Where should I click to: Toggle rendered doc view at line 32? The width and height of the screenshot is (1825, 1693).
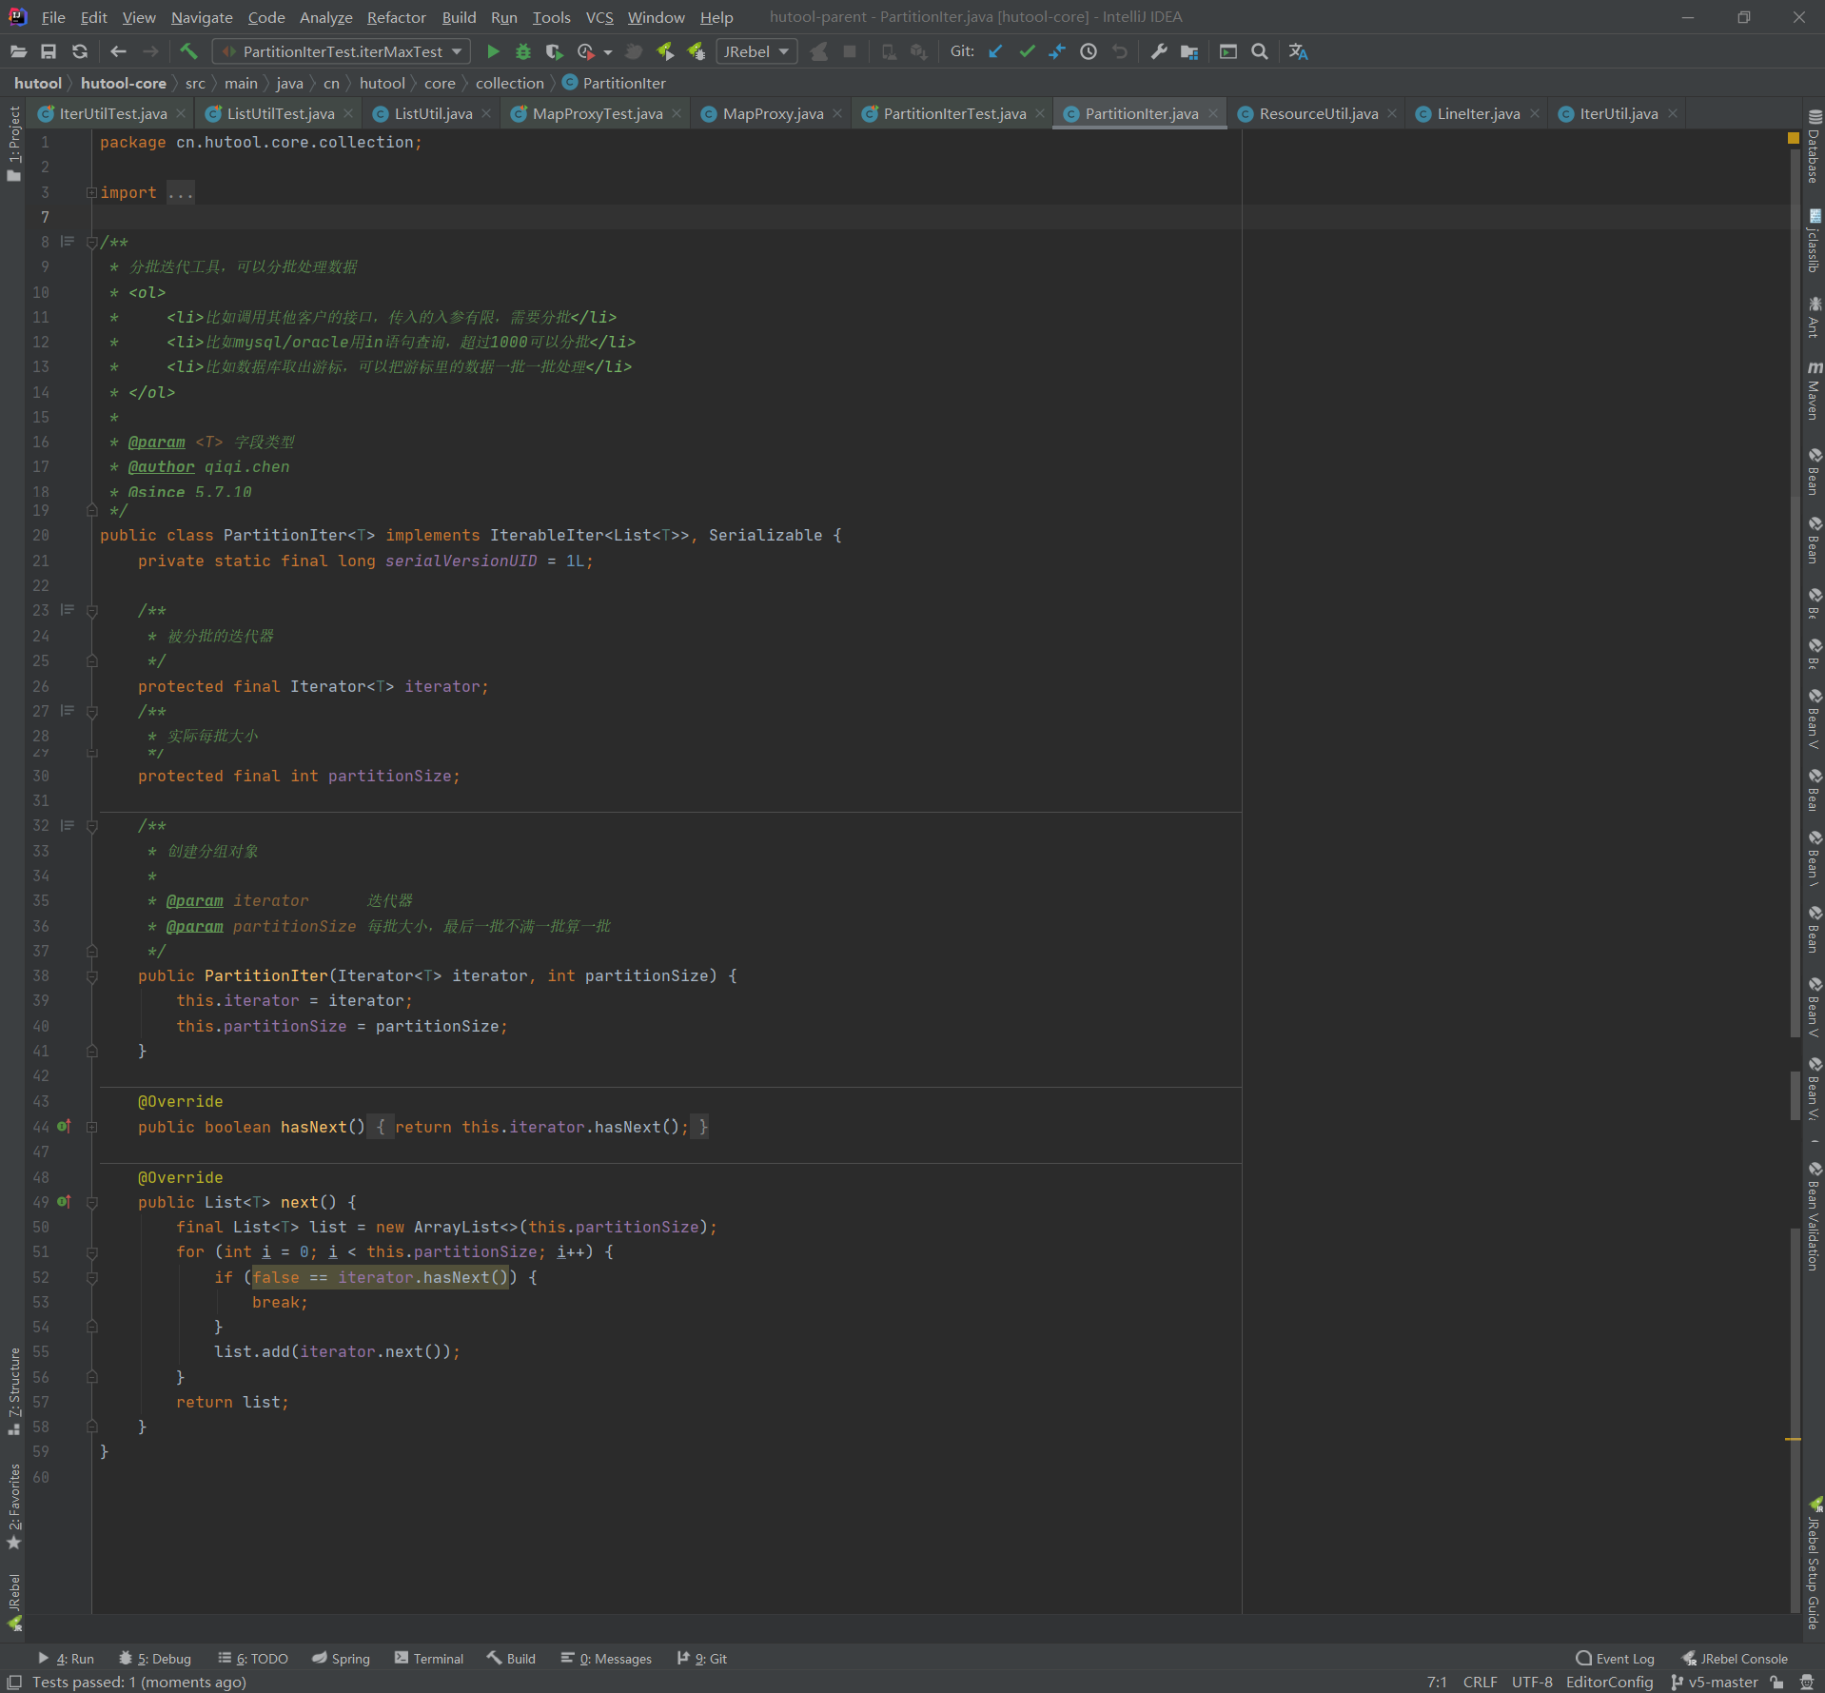point(68,825)
